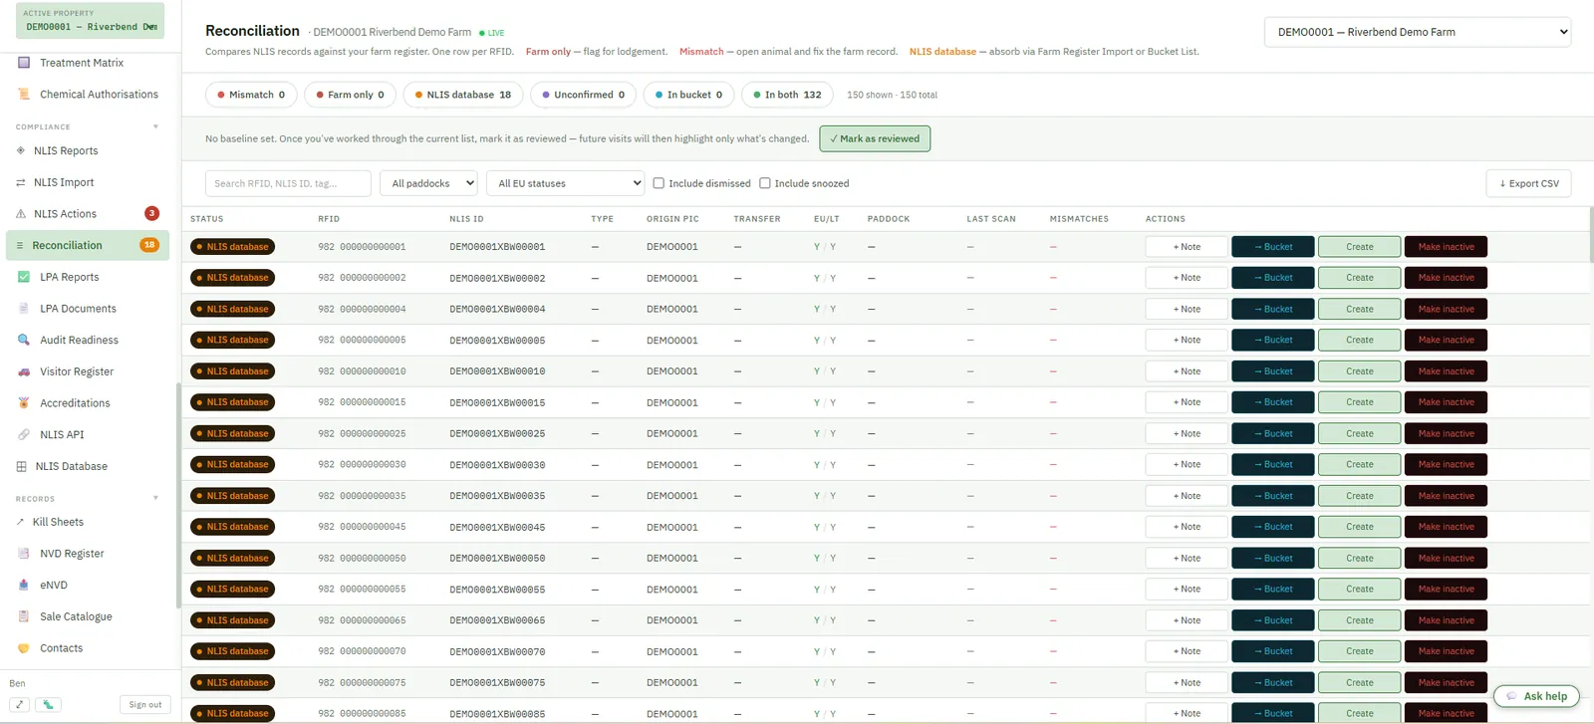Click Mark as reviewed button

pyautogui.click(x=875, y=138)
